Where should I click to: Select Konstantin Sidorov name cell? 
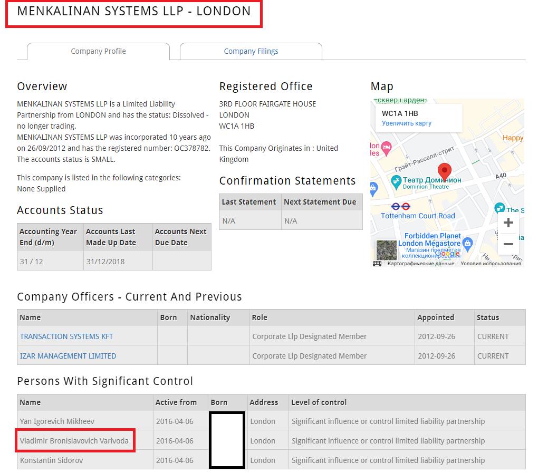pyautogui.click(x=85, y=460)
